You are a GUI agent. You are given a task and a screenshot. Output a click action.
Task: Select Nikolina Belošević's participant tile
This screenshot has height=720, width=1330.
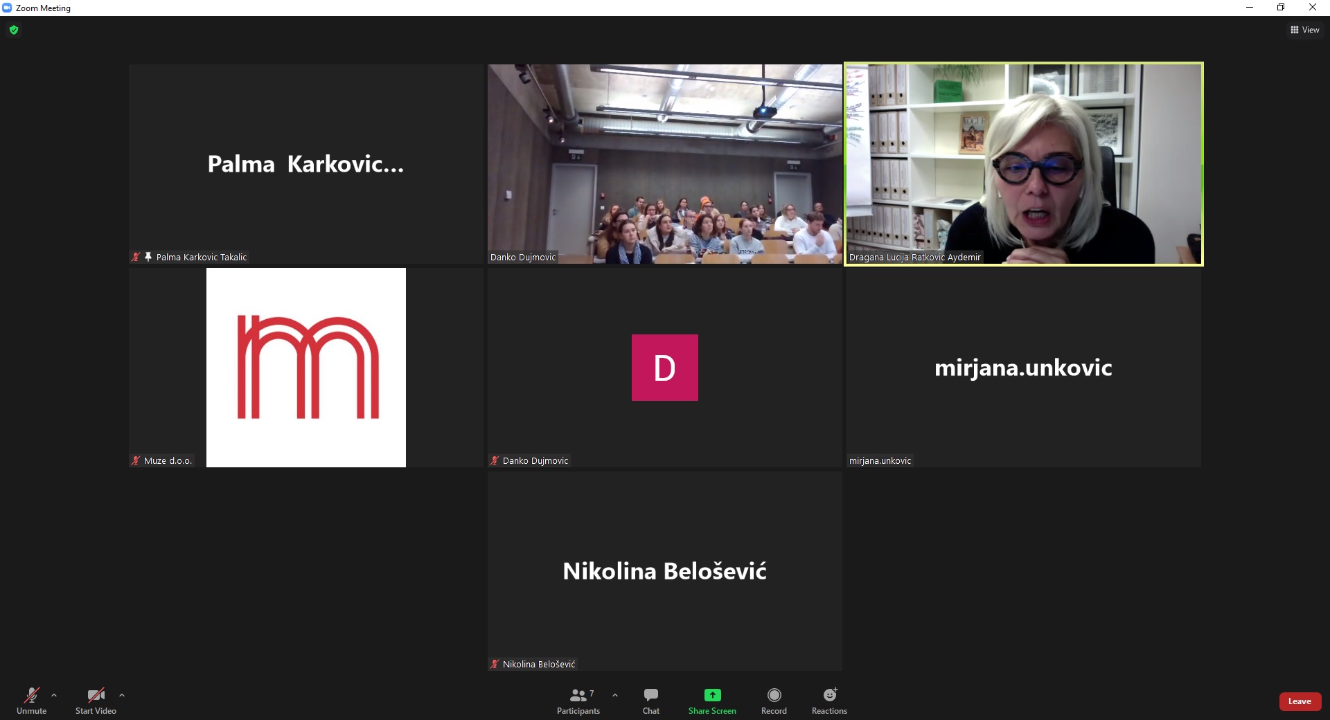coord(664,571)
